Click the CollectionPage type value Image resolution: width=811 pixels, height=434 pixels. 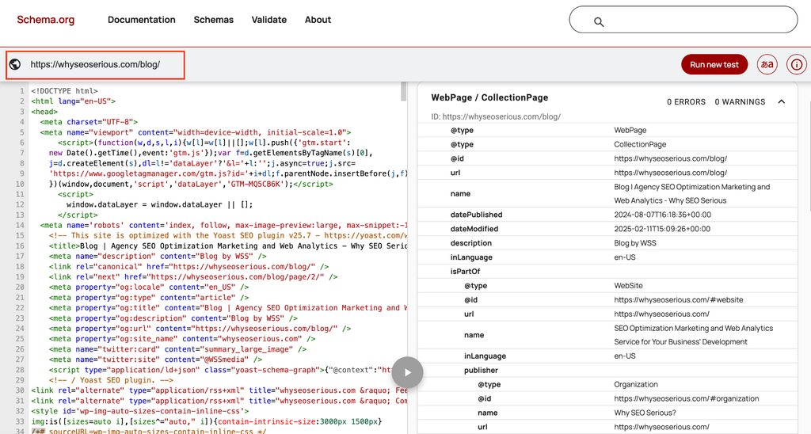[x=640, y=144]
